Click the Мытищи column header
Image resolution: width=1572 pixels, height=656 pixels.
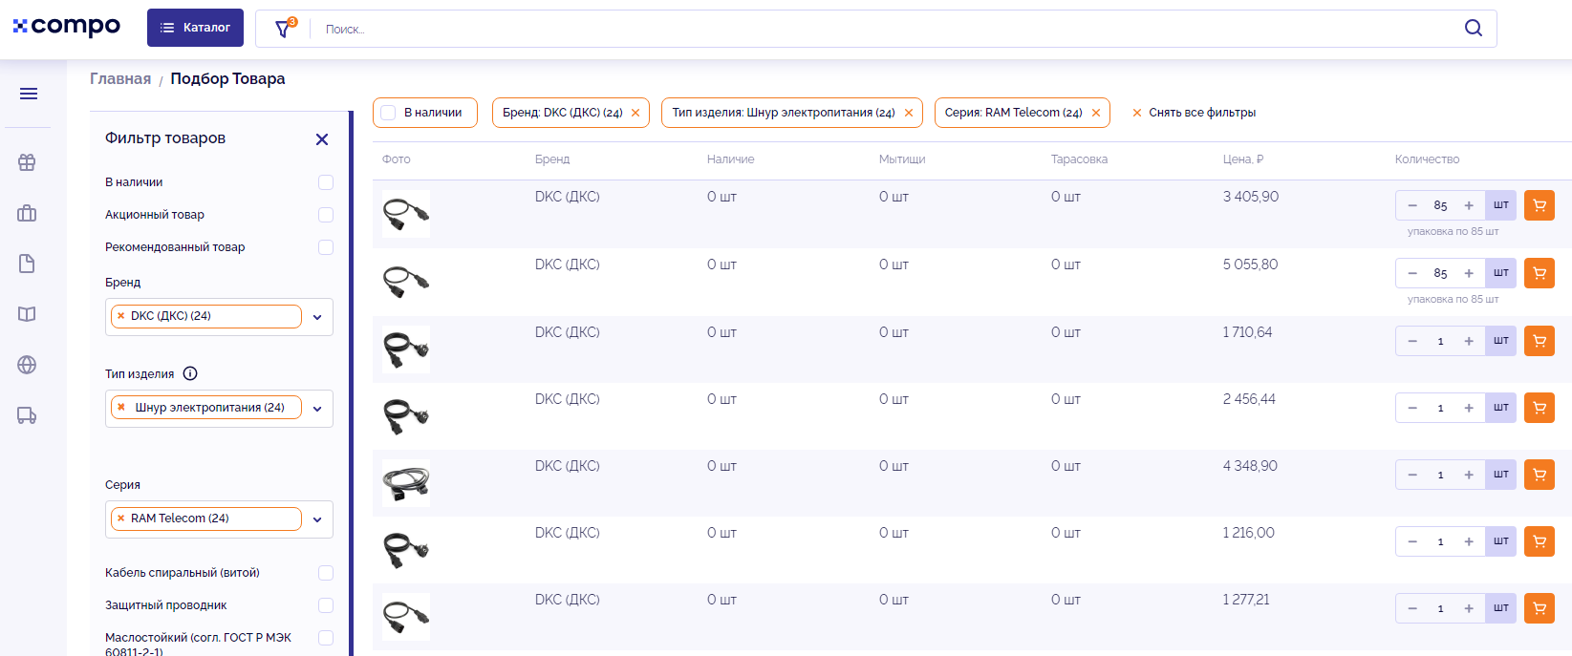click(x=902, y=159)
